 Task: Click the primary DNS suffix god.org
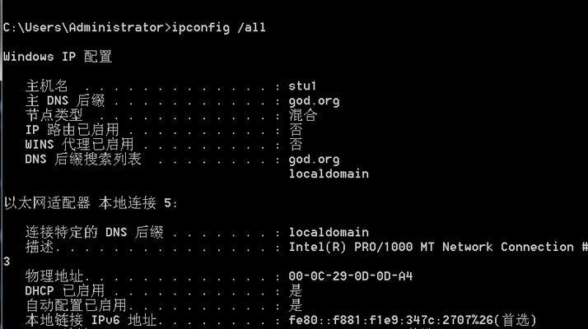[314, 101]
